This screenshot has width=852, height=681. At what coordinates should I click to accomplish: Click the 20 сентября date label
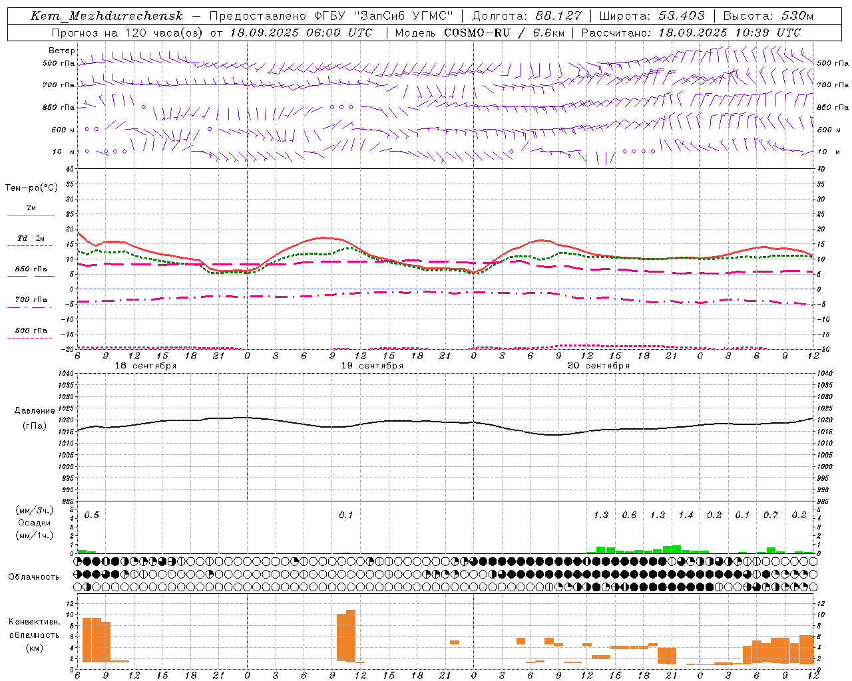click(x=598, y=366)
